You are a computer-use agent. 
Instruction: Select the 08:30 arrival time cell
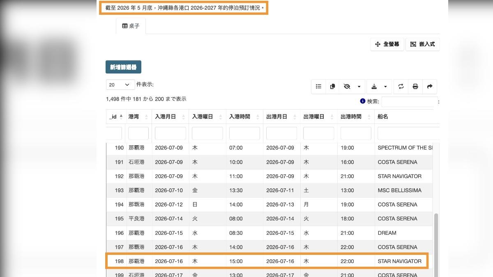244,233
